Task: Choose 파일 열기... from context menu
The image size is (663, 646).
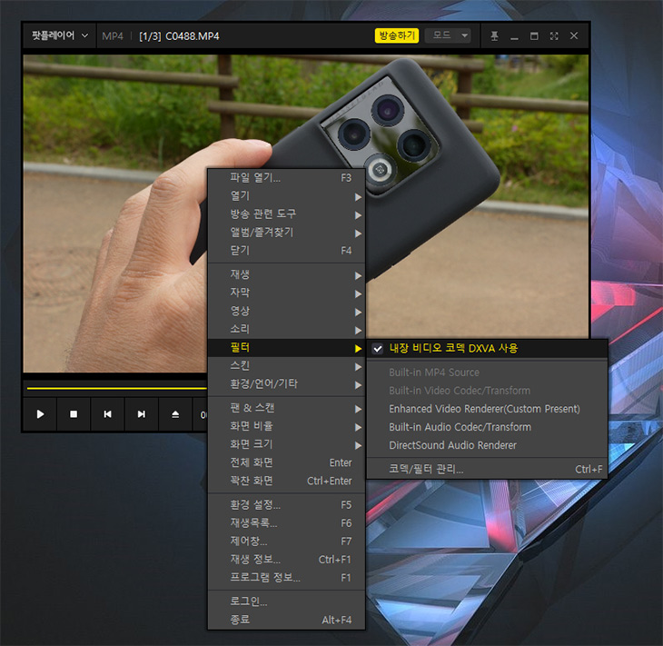Action: pyautogui.click(x=286, y=178)
